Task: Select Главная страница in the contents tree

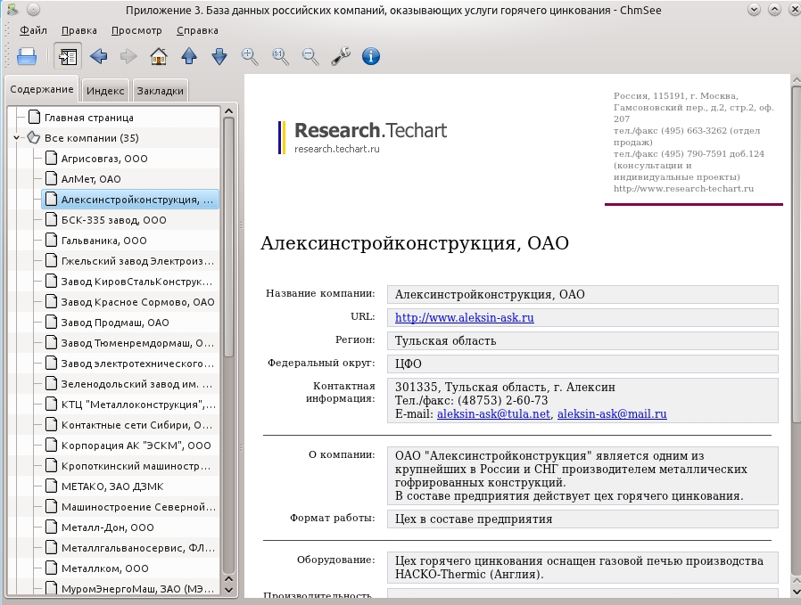Action: (x=89, y=118)
